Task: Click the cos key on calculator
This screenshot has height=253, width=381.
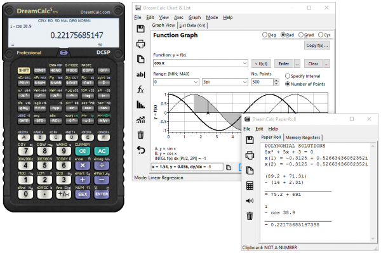Action: 88,108
